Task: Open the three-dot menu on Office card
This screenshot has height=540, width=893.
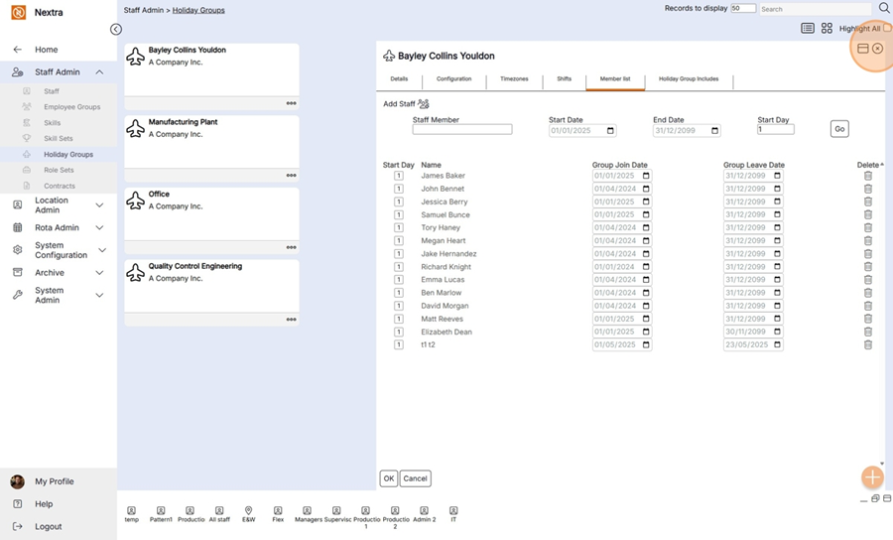Action: (x=291, y=247)
